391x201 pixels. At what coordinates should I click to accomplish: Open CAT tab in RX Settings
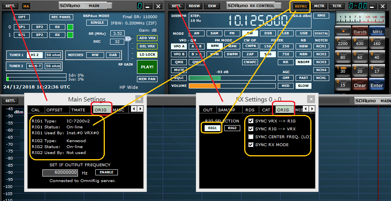(266, 110)
